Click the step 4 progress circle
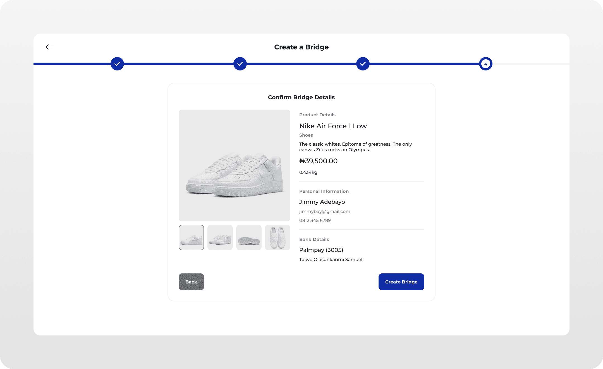This screenshot has width=603, height=369. coord(486,64)
